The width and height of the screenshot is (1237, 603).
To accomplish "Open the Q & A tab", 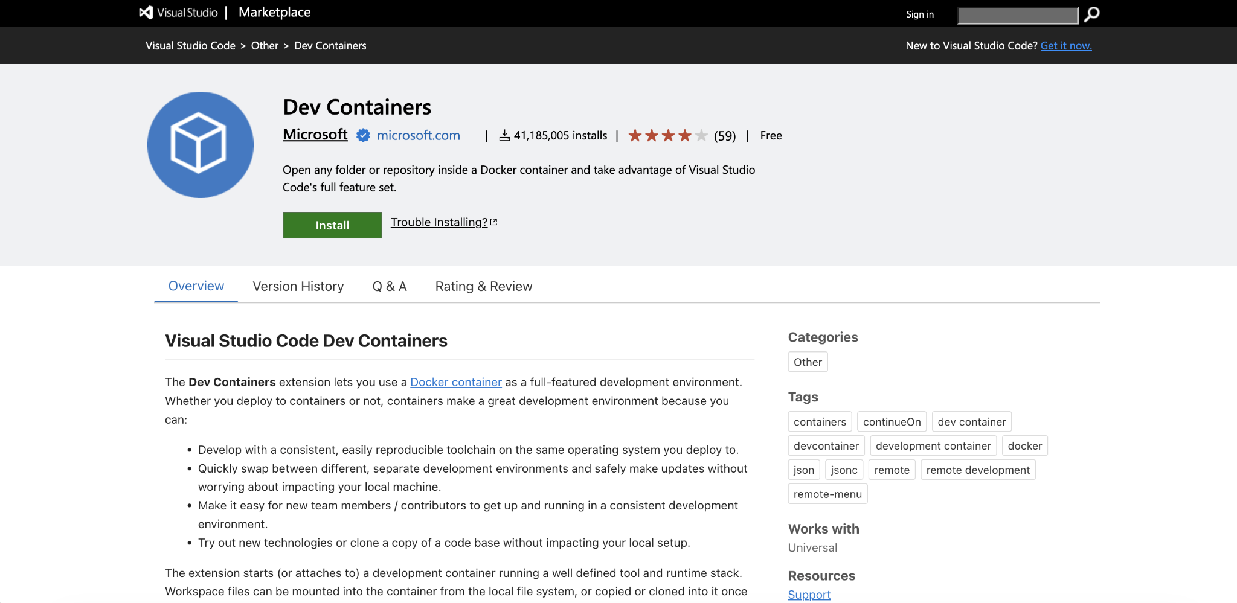I will click(390, 286).
